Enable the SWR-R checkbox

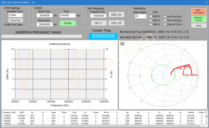(x=150, y=16)
